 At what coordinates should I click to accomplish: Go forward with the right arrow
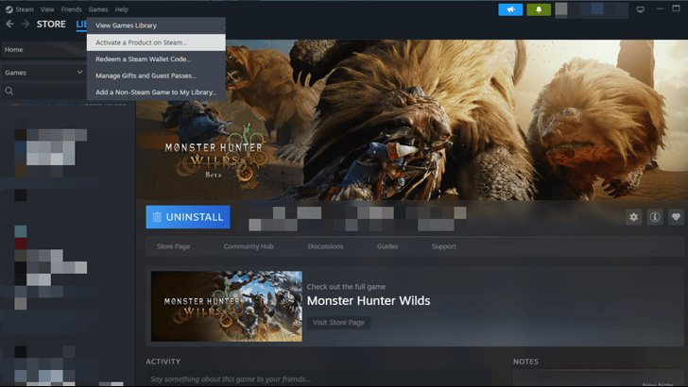[26, 25]
